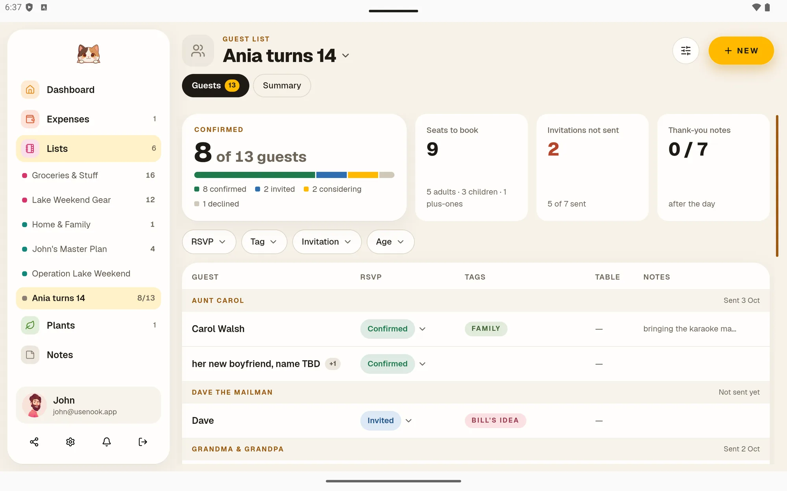Viewport: 787px width, 491px height.
Task: Open John's Master Plan list
Action: (x=89, y=249)
